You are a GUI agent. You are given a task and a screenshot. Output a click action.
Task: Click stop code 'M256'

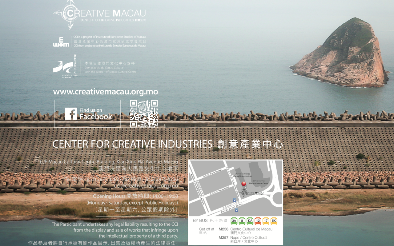tap(223, 229)
